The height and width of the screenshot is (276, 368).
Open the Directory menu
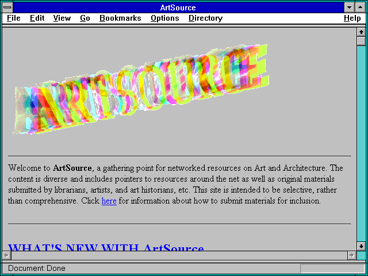[x=206, y=18]
